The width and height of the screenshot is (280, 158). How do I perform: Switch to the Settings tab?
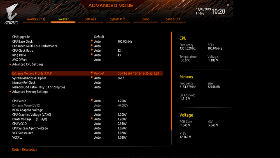pyautogui.click(x=90, y=19)
